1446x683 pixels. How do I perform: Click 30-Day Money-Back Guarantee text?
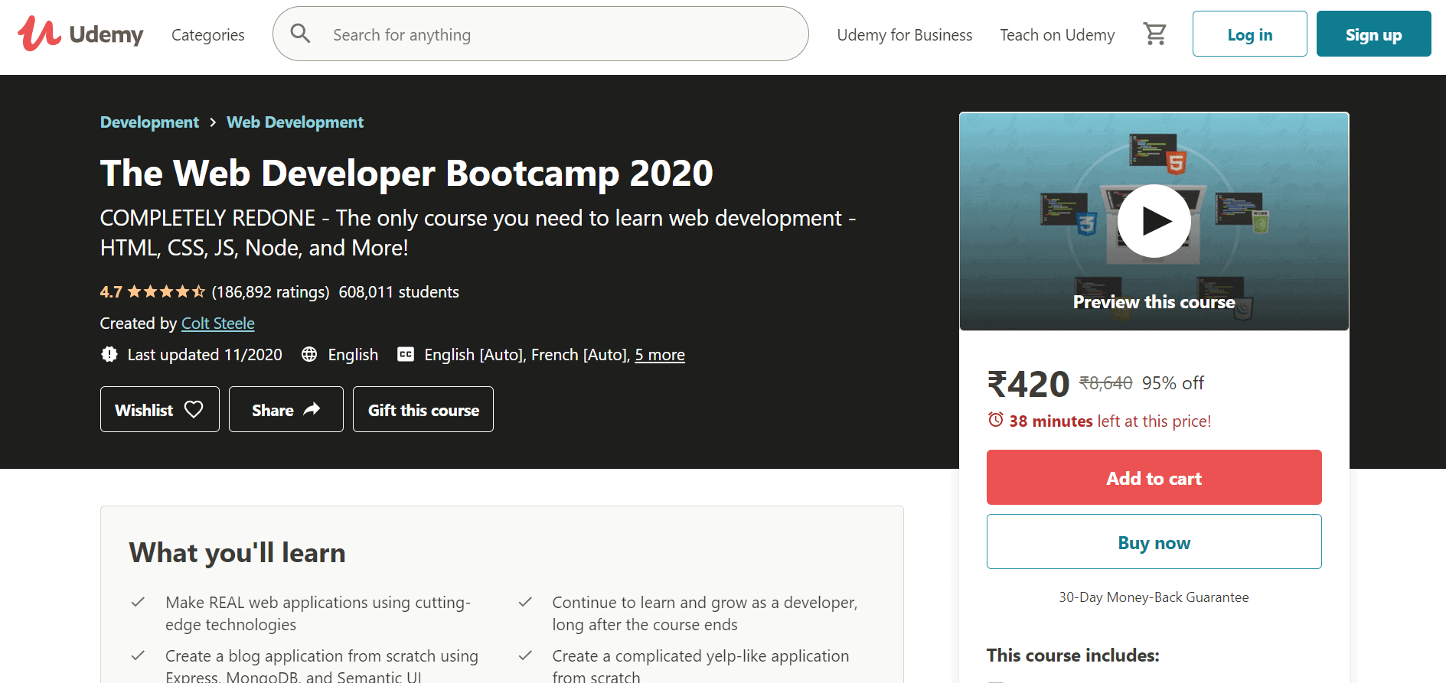1154,597
